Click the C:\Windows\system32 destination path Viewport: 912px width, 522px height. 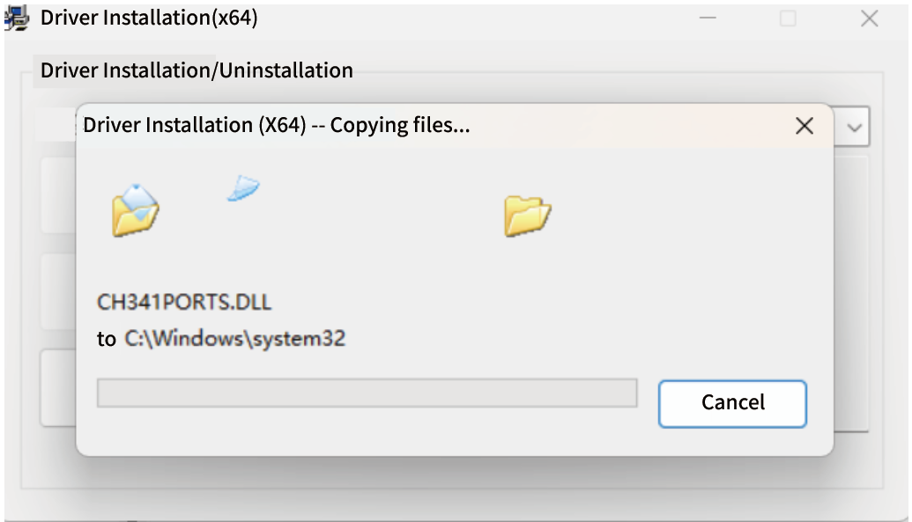[234, 339]
